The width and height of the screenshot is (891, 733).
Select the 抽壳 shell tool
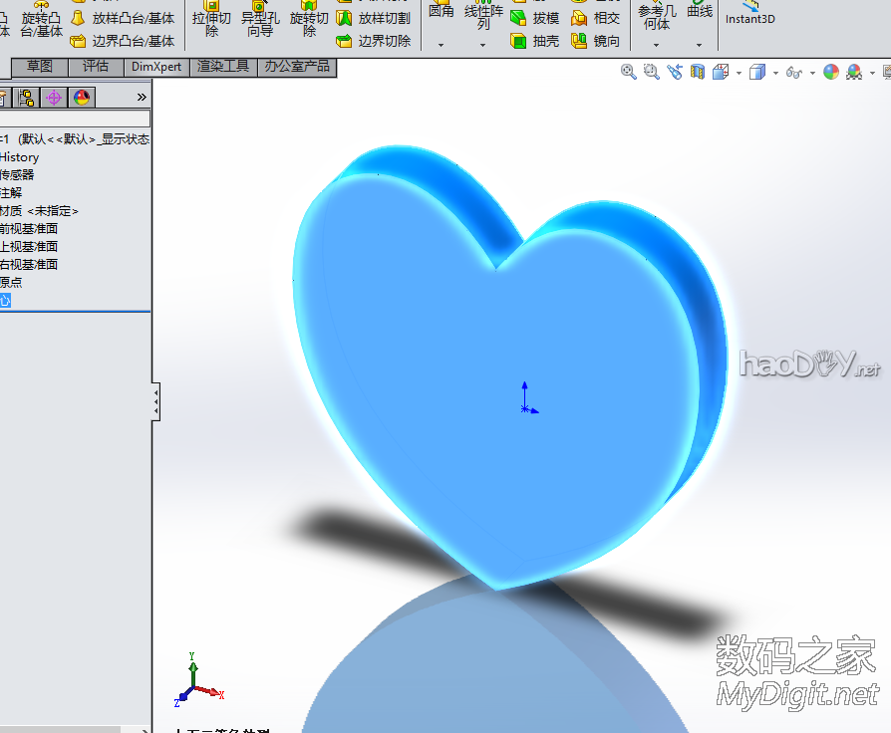pyautogui.click(x=535, y=41)
